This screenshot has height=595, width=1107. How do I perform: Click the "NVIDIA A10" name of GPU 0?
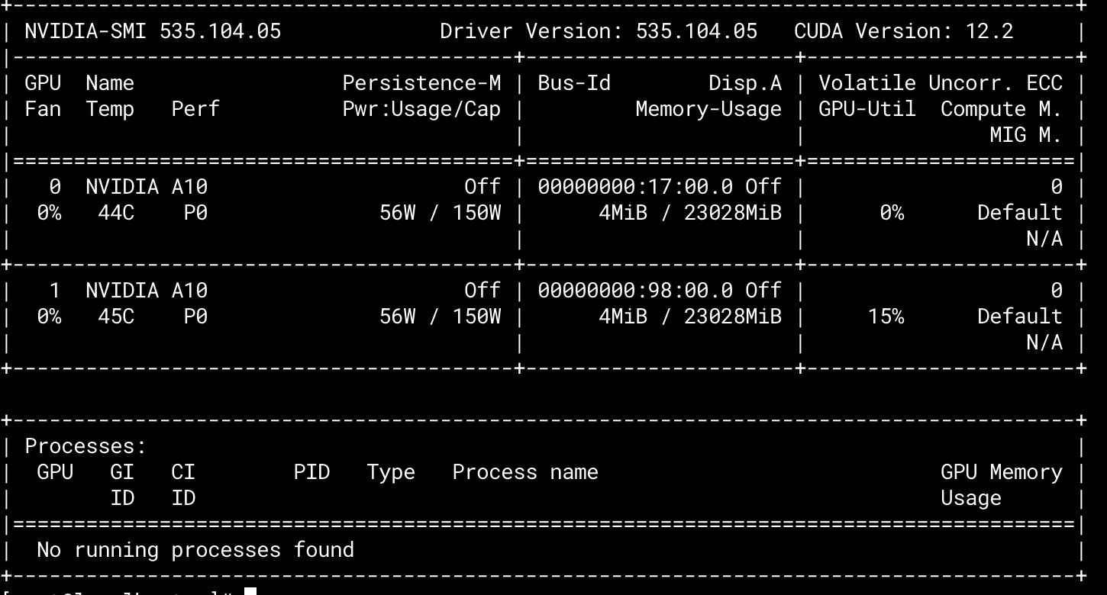147,187
